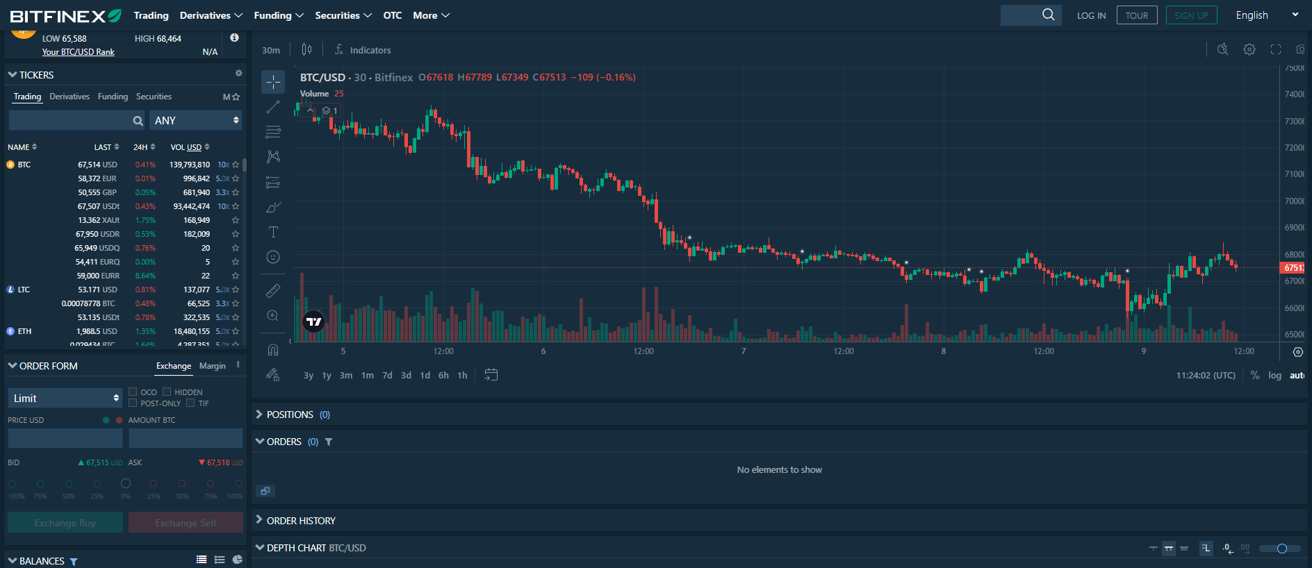Open the emoji icons tool

tap(273, 257)
